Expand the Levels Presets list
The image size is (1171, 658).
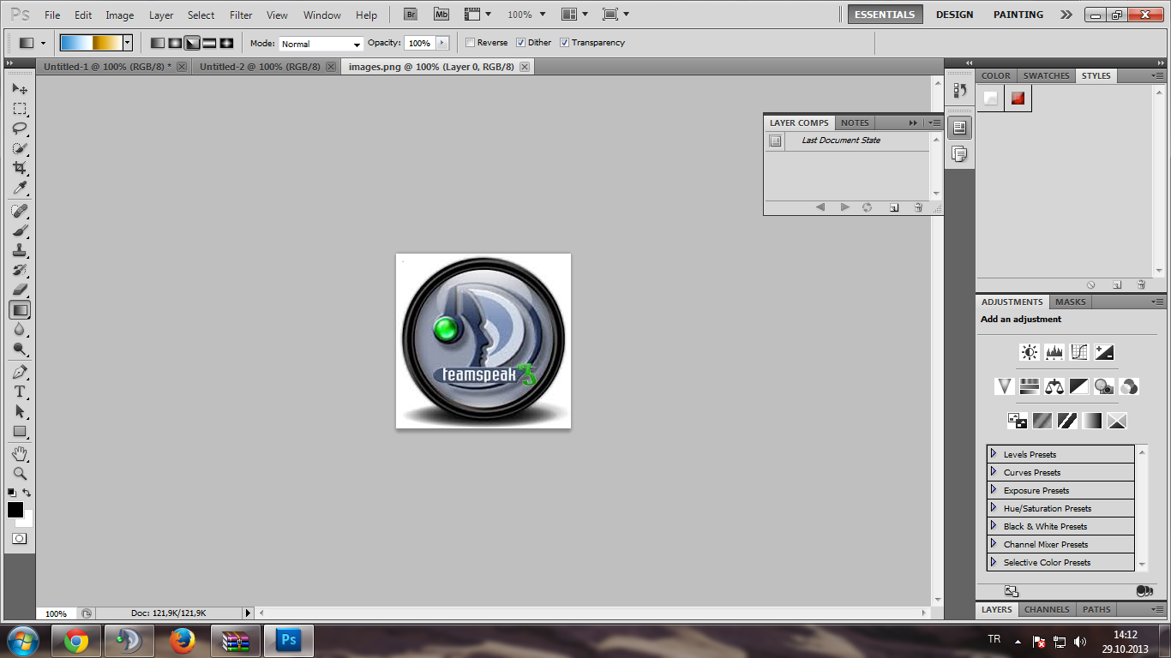click(x=994, y=453)
